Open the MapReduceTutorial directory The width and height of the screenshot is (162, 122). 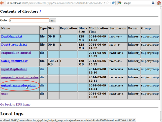[16, 53]
